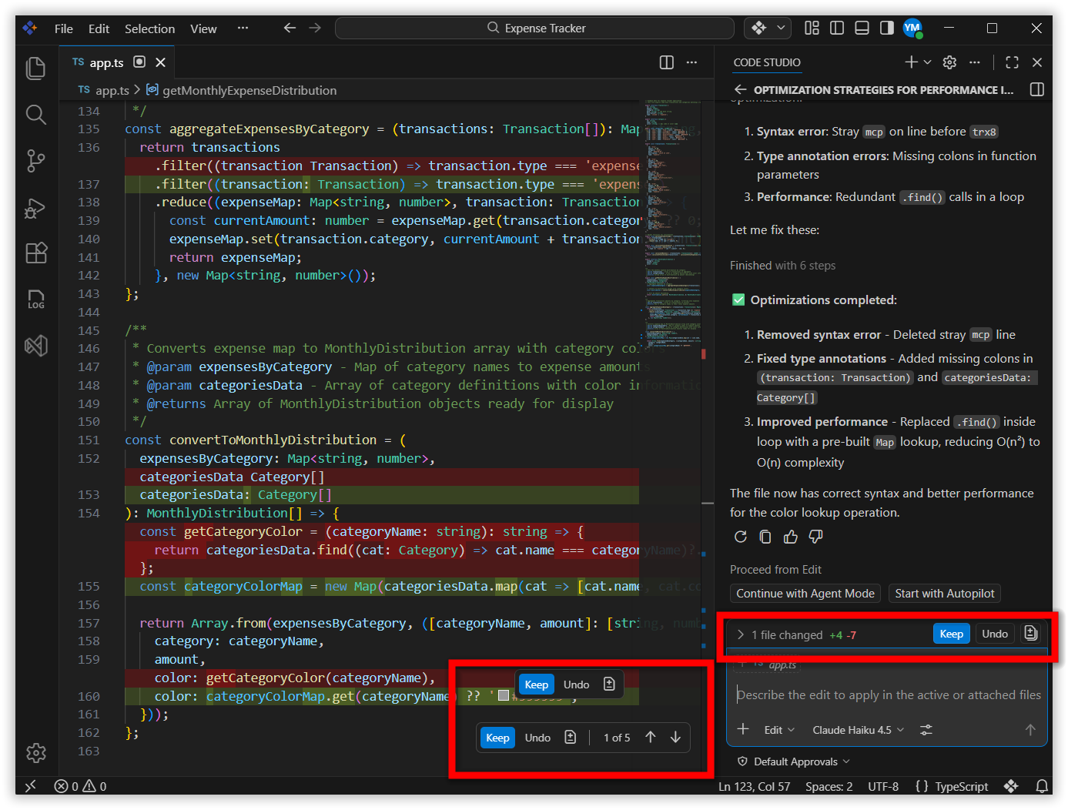Click the chat edit description input
This screenshot has height=810, width=1068.
(888, 695)
